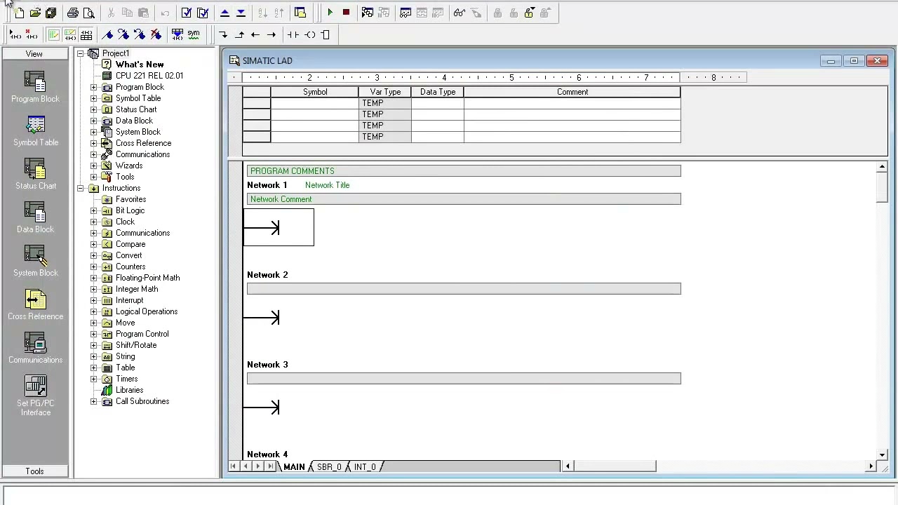Upload program from PLC (blue up arrow)
This screenshot has width=898, height=505.
coord(224,13)
